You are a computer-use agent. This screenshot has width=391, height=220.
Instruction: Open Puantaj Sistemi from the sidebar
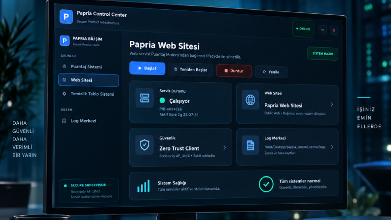[x=89, y=67]
